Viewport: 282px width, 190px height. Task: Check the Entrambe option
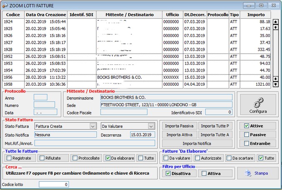click(247, 143)
